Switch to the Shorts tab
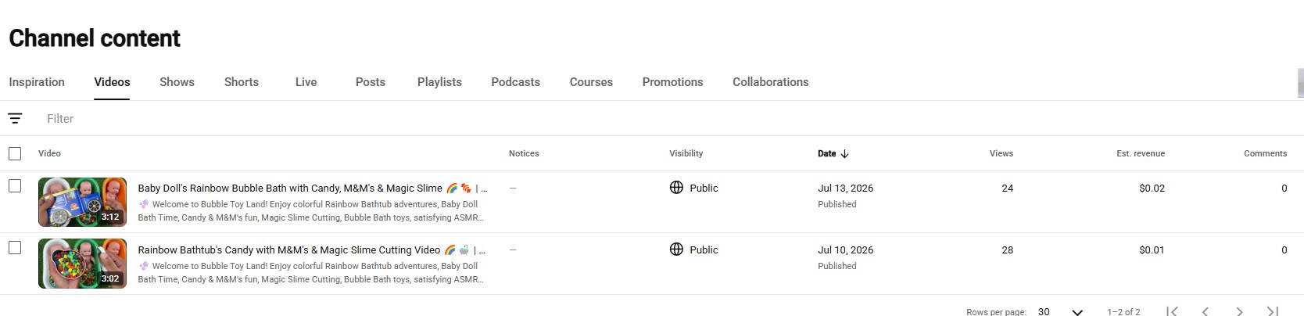This screenshot has height=316, width=1304. click(x=242, y=82)
